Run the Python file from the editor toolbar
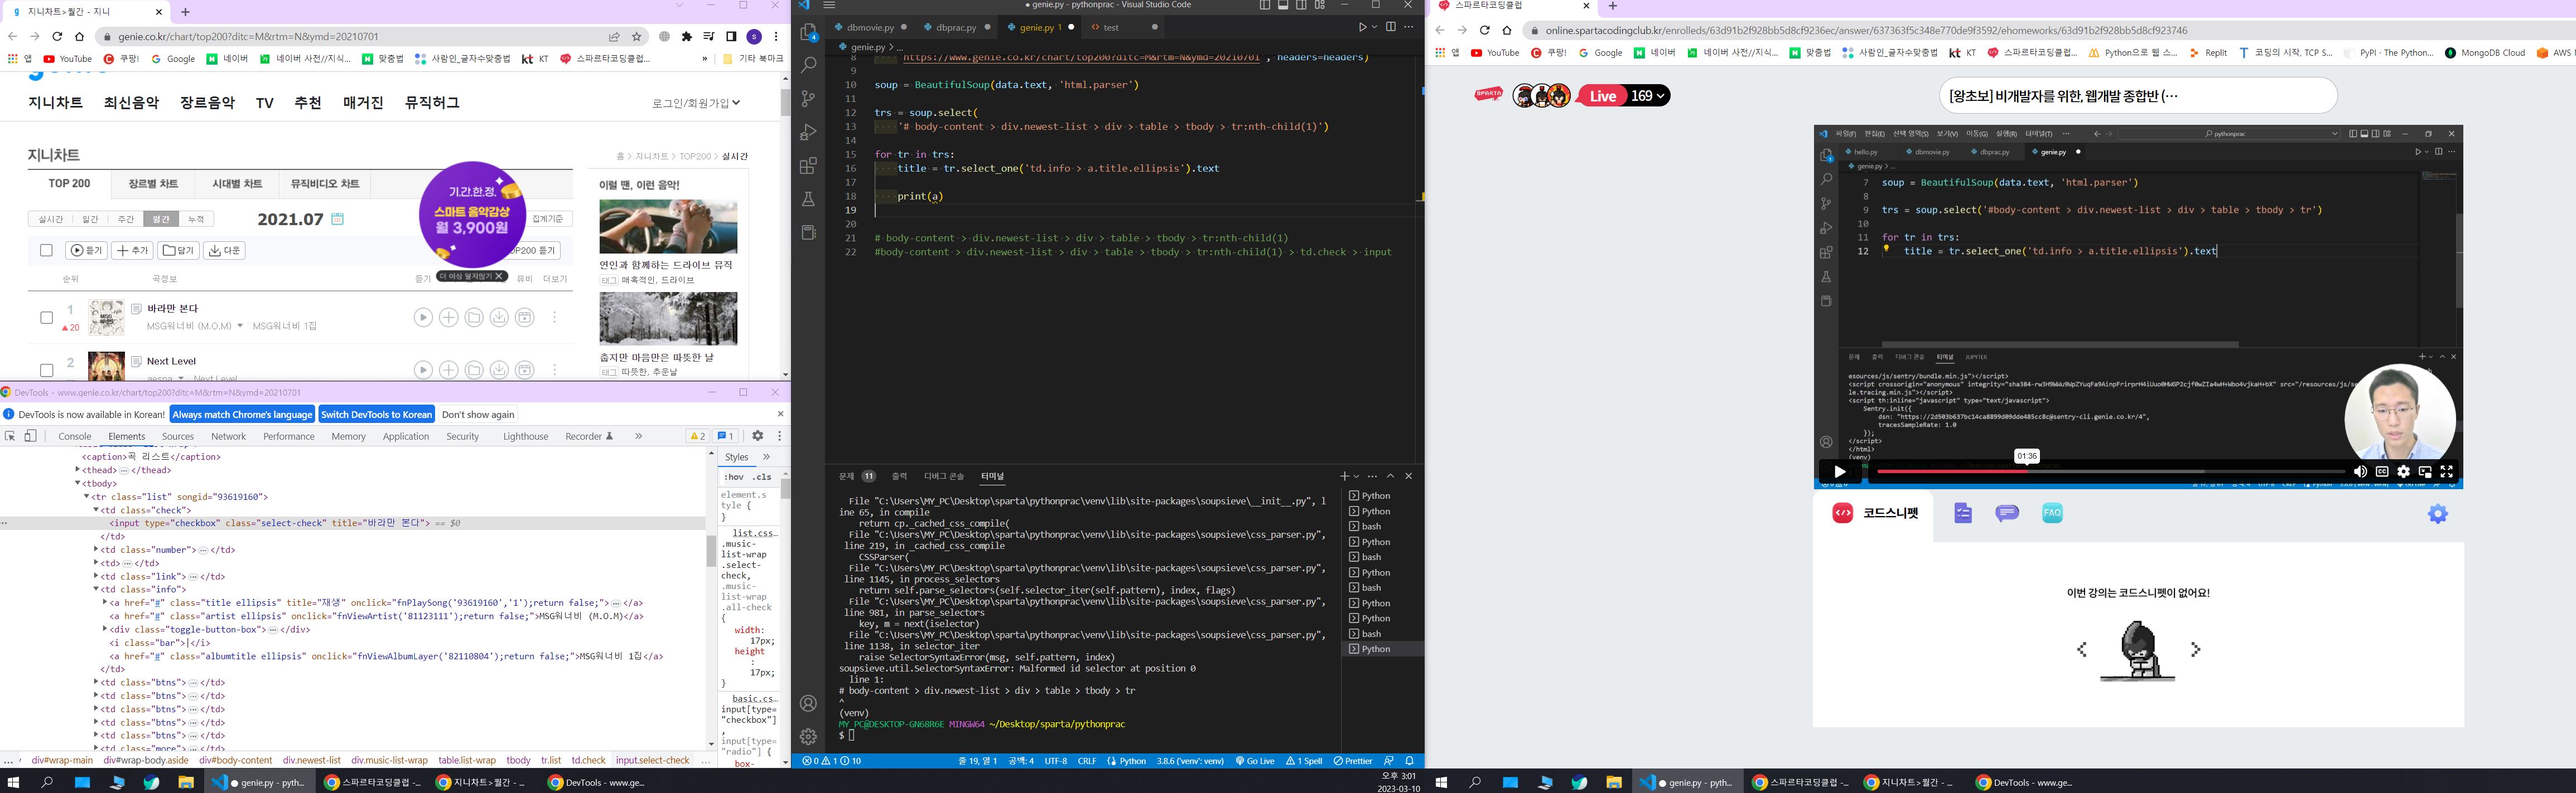The image size is (2576, 793). click(x=1362, y=27)
